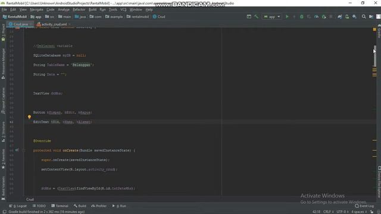Open the Window menu
The height and width of the screenshot is (214, 381).
[x=136, y=10]
